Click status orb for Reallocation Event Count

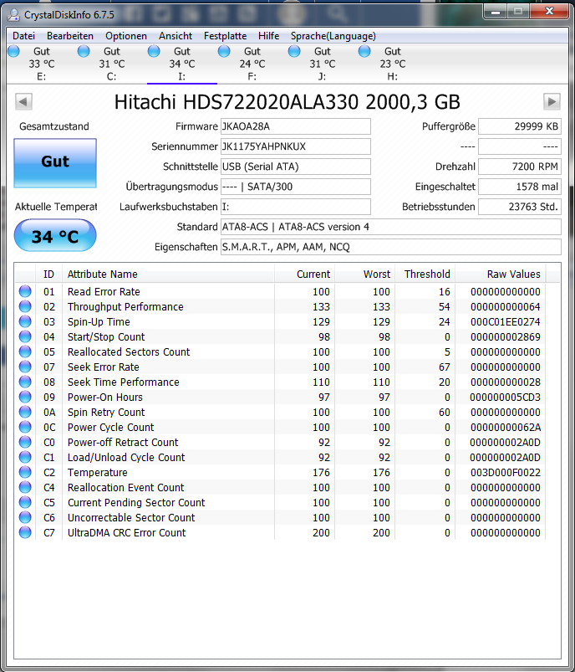click(x=25, y=487)
